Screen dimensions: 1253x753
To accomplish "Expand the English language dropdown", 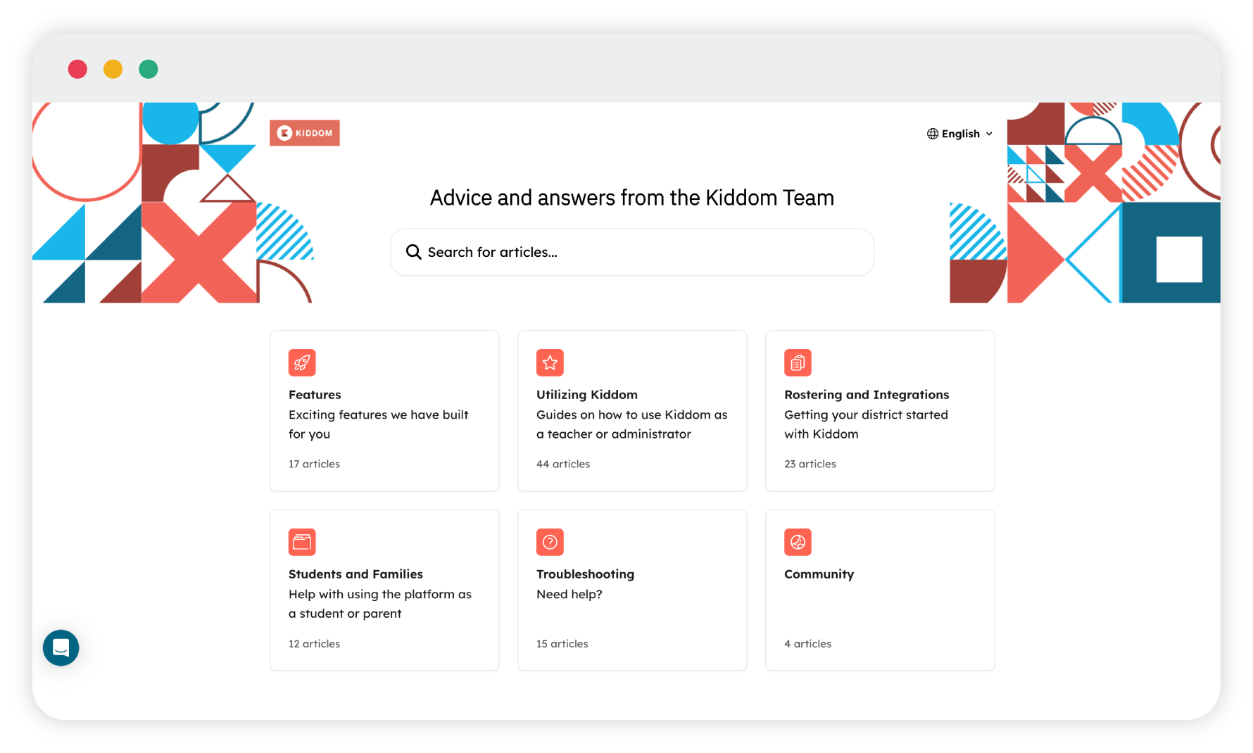I will (960, 134).
